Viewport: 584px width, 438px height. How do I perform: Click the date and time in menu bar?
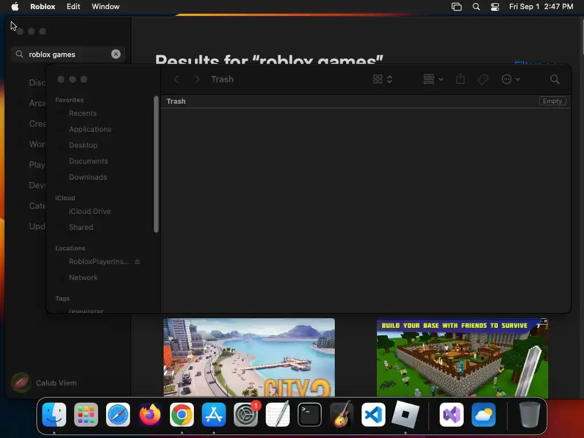(x=541, y=7)
